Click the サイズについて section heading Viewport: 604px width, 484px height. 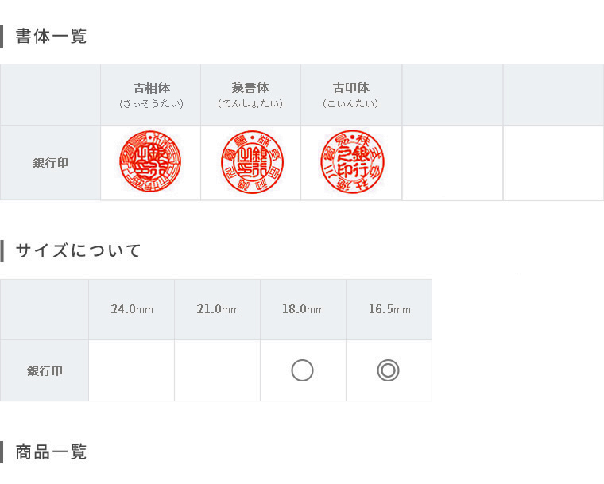(x=78, y=250)
